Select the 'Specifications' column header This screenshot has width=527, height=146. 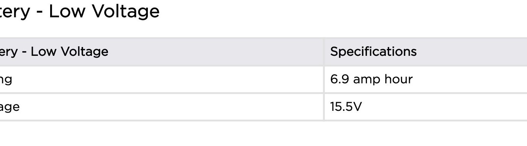point(373,52)
